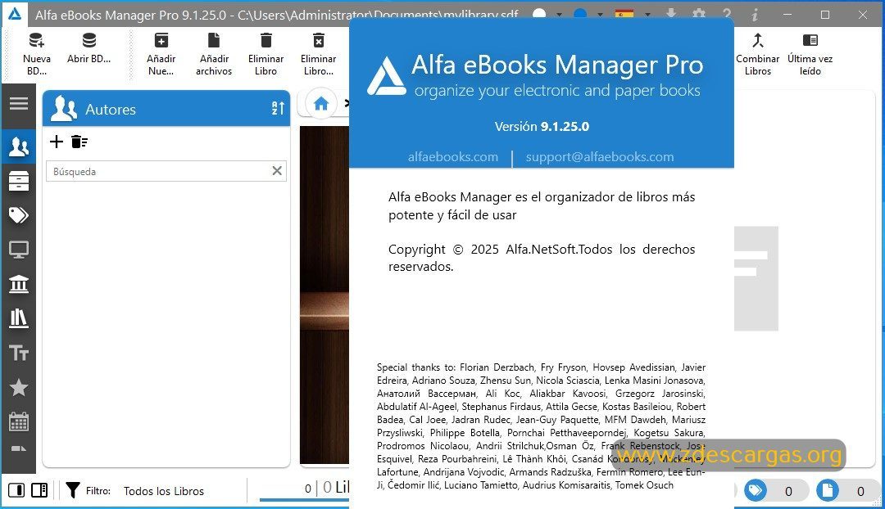Go to home with the house icon
Image resolution: width=885 pixels, height=509 pixels.
click(321, 104)
